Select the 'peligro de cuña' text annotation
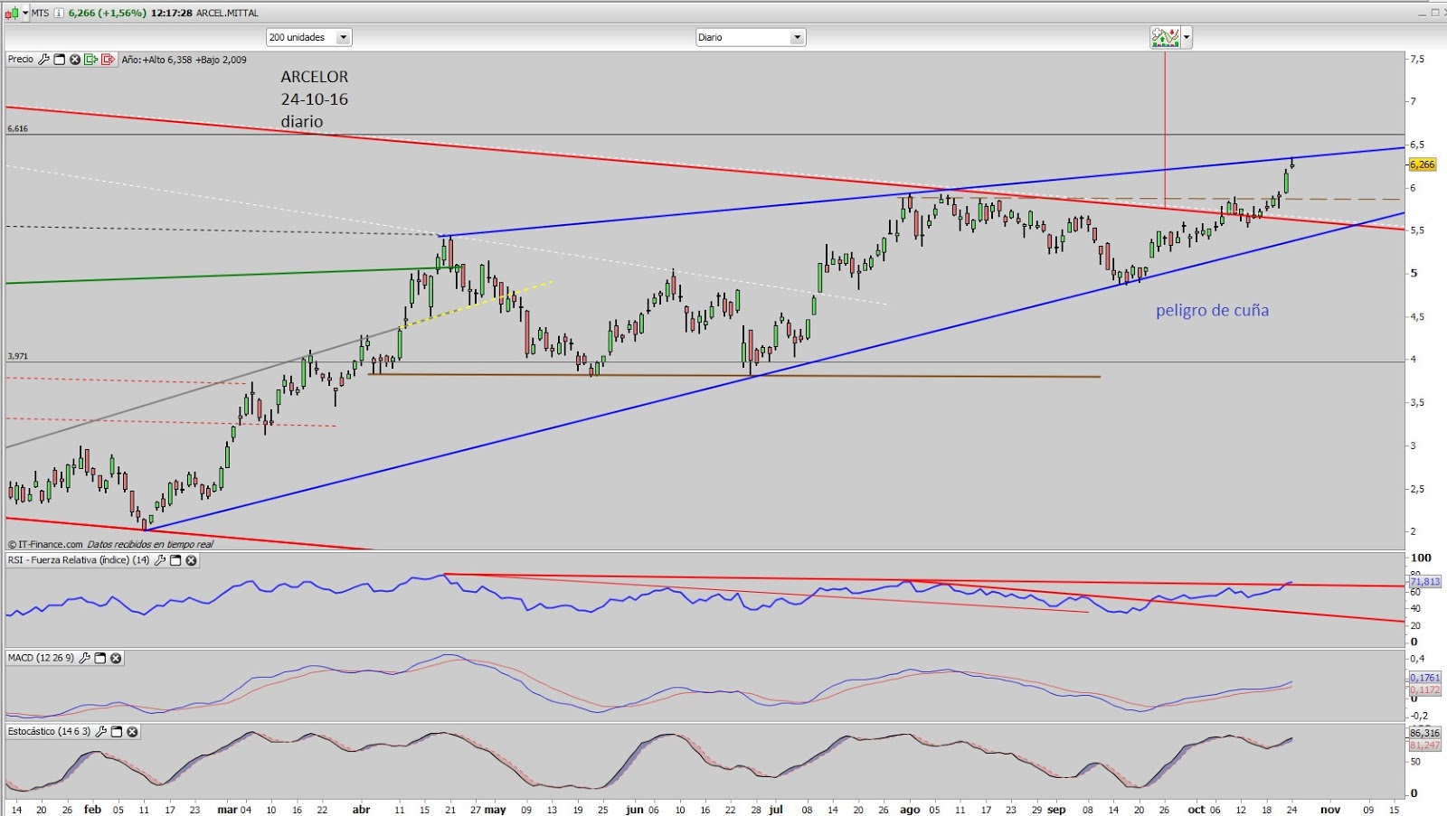This screenshot has width=1447, height=816. click(x=1212, y=310)
